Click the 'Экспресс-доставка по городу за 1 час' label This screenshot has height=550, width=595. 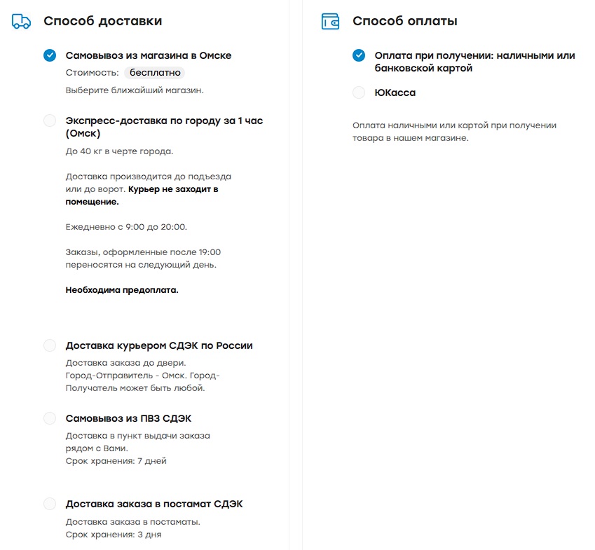point(164,127)
